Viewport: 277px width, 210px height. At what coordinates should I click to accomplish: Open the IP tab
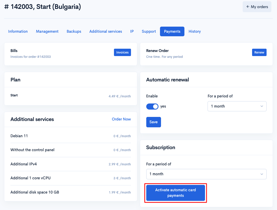click(132, 31)
